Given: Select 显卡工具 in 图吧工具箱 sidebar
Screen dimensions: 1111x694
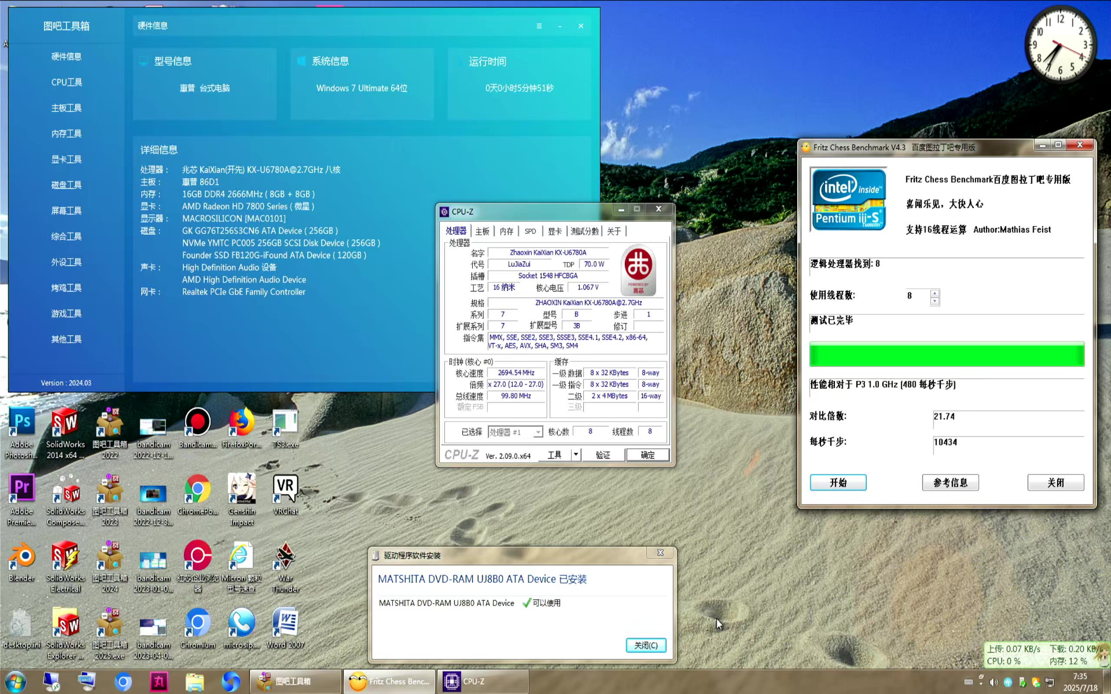Looking at the screenshot, I should click(x=67, y=159).
